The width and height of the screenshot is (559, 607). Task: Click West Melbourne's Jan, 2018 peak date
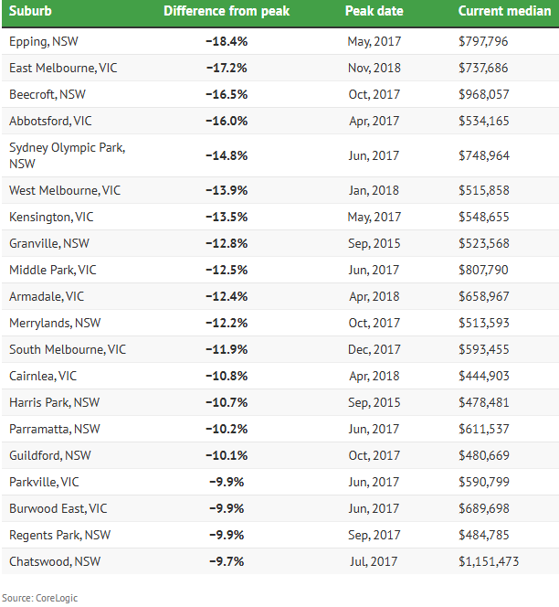[x=374, y=190]
